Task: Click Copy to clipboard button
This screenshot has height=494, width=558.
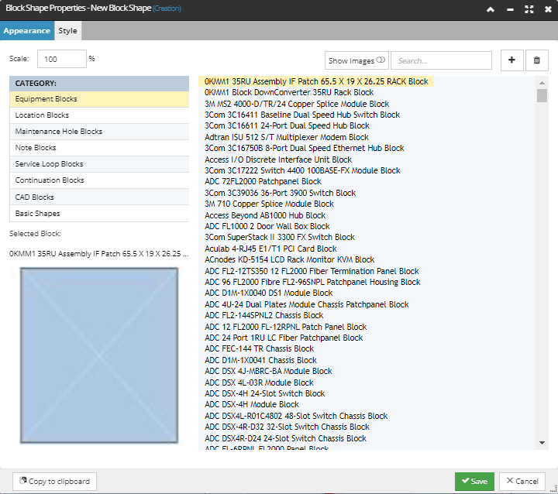Action: pyautogui.click(x=54, y=481)
